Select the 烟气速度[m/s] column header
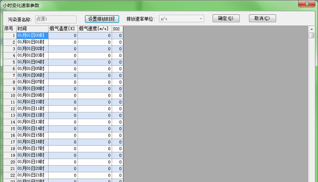Image resolution: width=318 pixels, height=182 pixels. click(x=94, y=29)
